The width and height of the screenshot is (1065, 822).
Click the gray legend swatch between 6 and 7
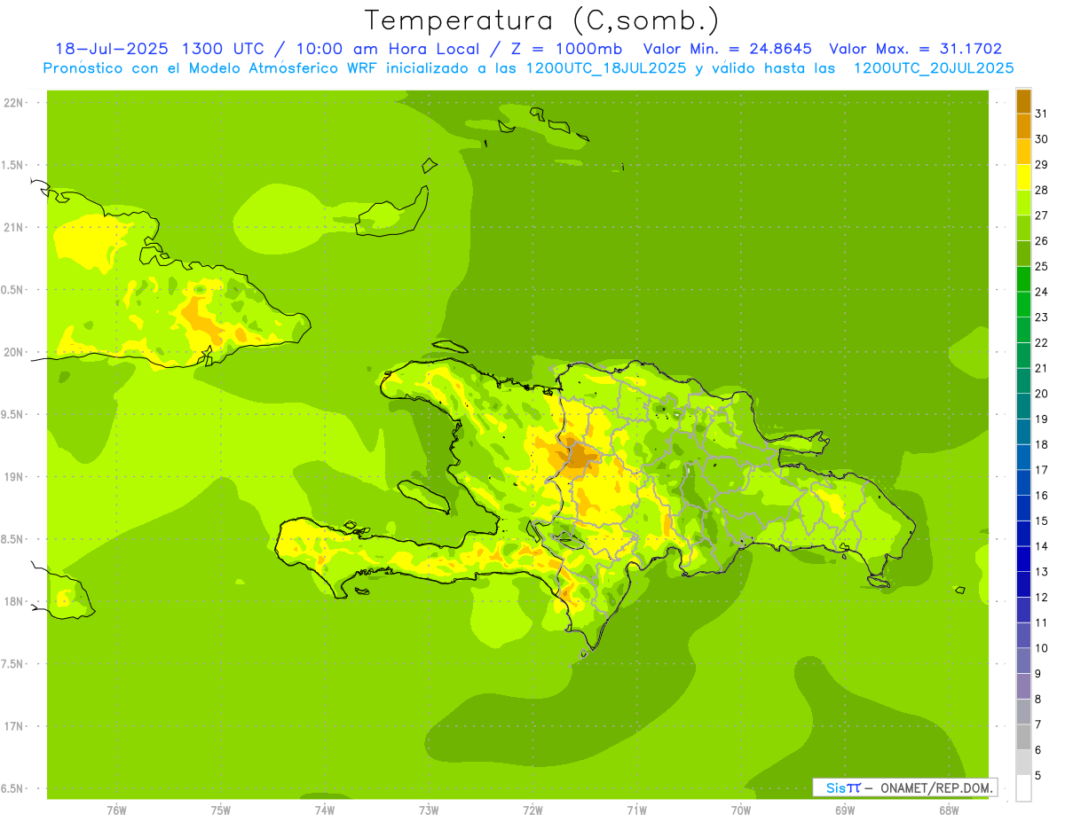(1023, 737)
